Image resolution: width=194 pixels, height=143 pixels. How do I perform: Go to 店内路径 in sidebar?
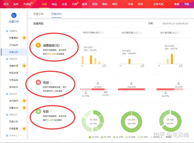click(x=13, y=101)
